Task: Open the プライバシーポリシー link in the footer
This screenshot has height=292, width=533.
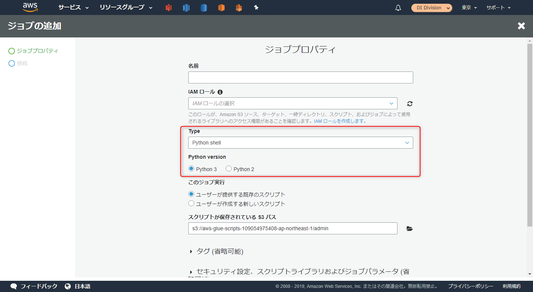Action: point(470,286)
